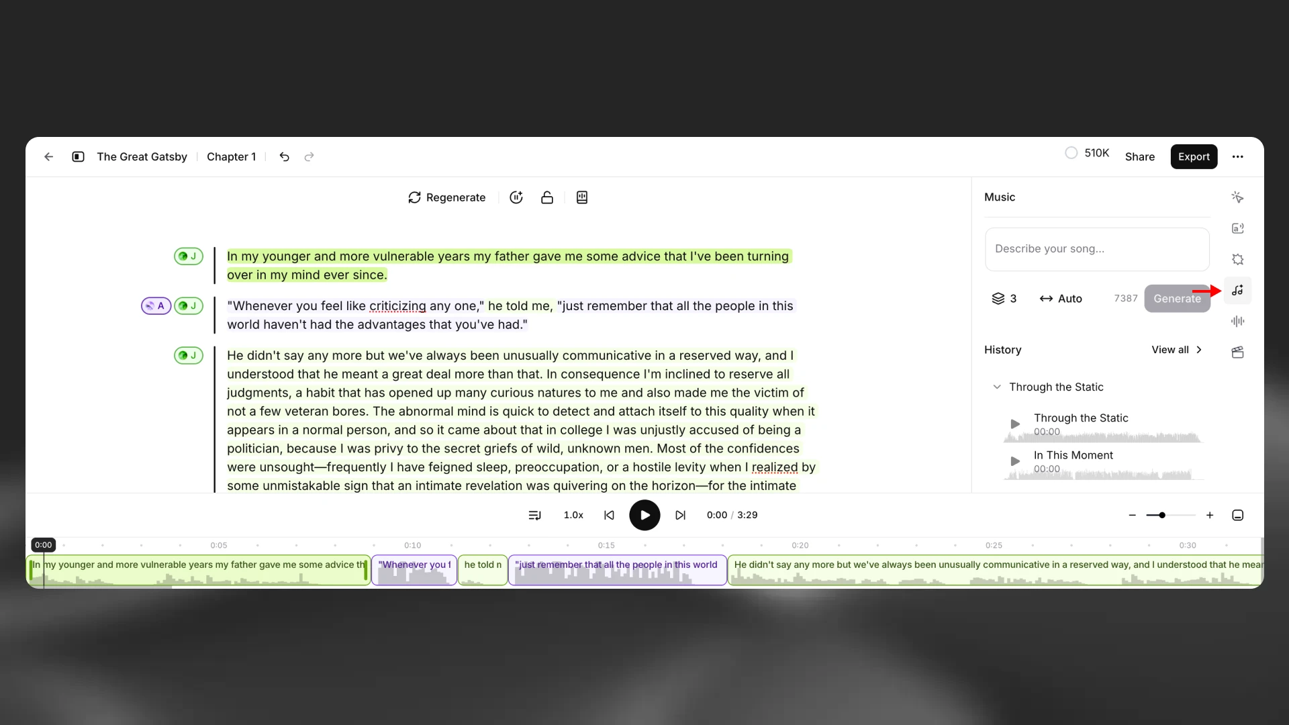Click the Export button
The height and width of the screenshot is (725, 1289).
click(1193, 156)
